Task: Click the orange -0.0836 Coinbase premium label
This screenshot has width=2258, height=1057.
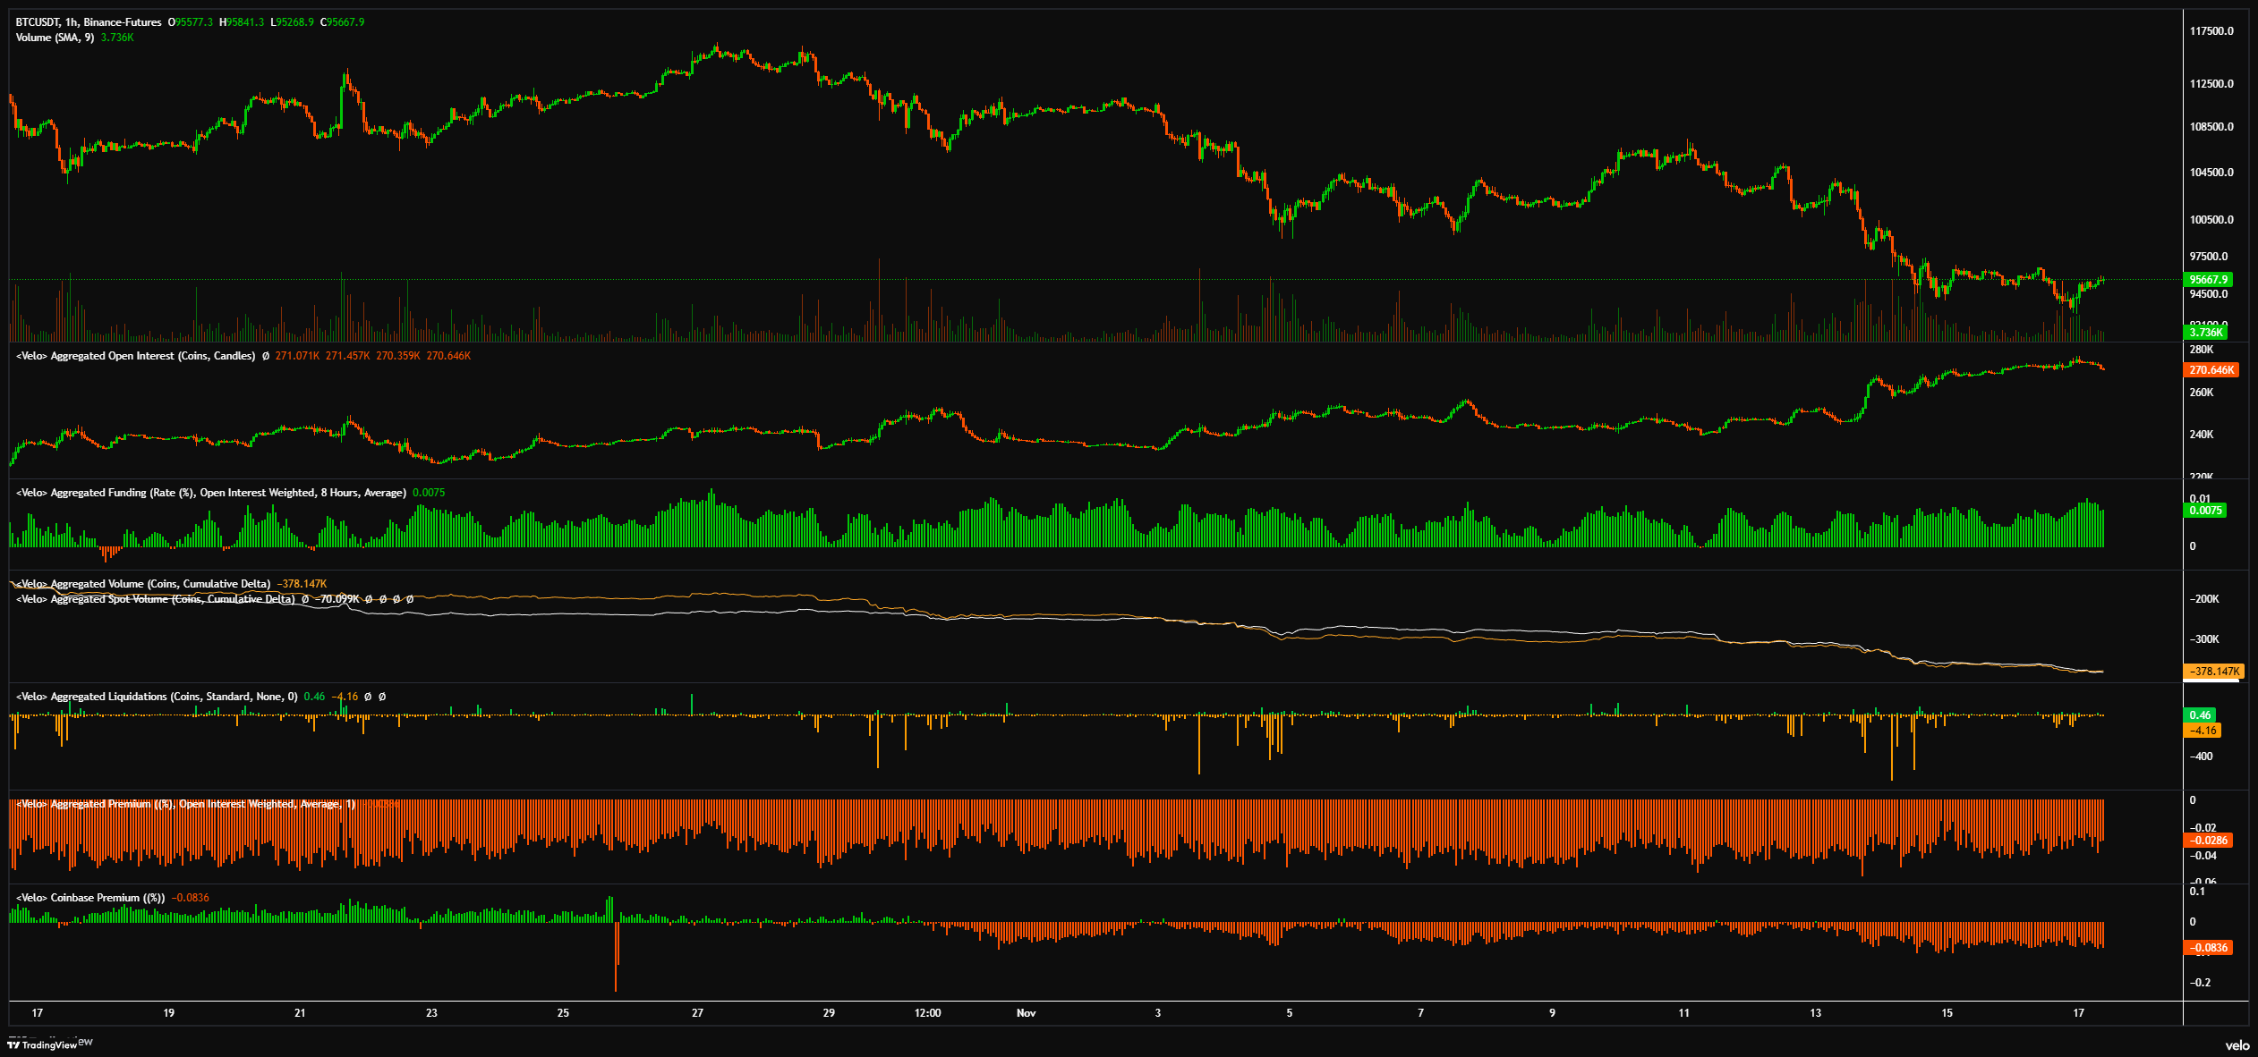Action: tap(2208, 948)
